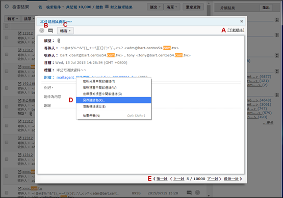
Task: Open the 轉寄 dropdown in the mail dialog
Action: 65,31
